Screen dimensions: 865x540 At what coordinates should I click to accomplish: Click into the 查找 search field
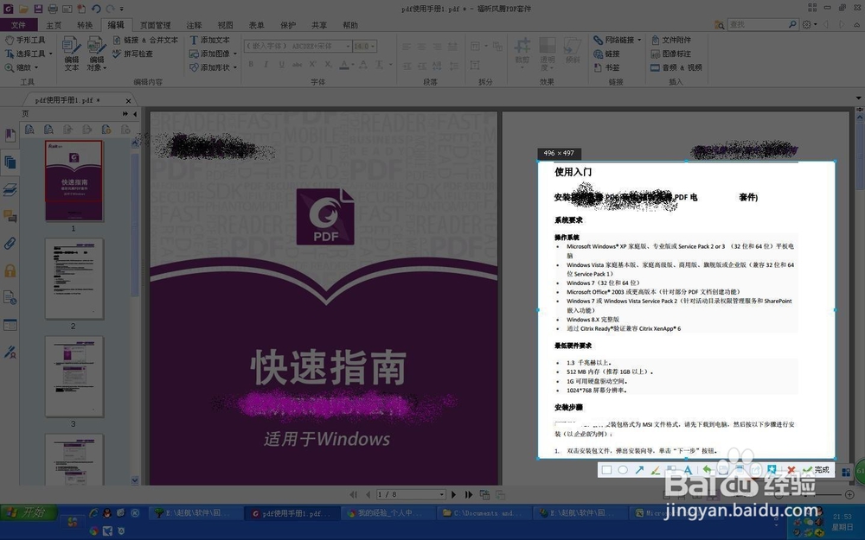[x=758, y=25]
